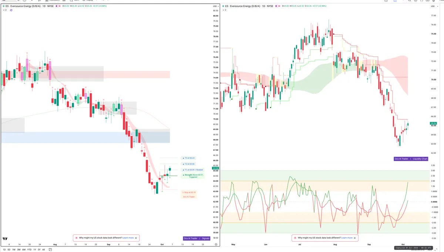Select the 5Y time range
This screenshot has width=444, height=252.
click(39, 250)
